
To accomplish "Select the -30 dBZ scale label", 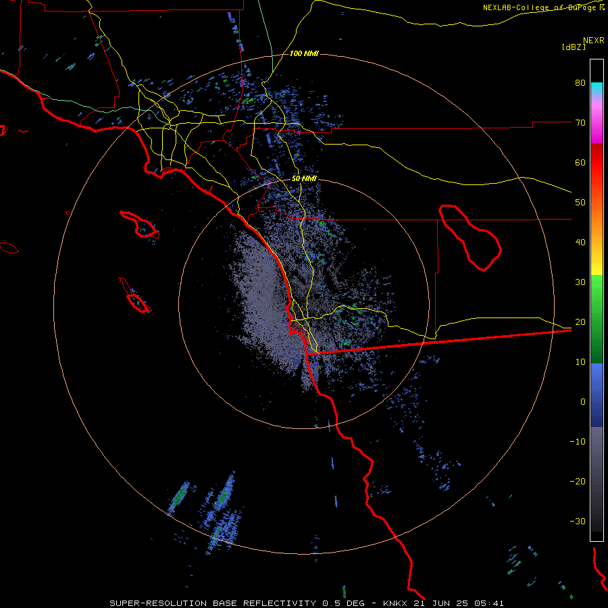I will pyautogui.click(x=578, y=522).
